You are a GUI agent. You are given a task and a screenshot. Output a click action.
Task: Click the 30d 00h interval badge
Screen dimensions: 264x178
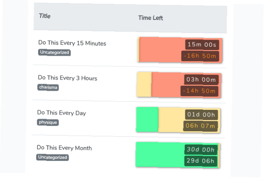[201, 149]
